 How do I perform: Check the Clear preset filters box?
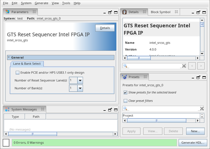point(125,101)
